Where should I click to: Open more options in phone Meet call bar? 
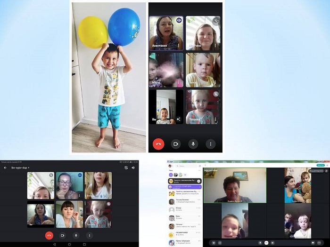210,144
